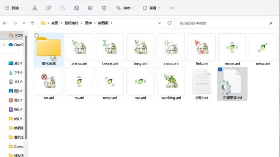Image resolution: width=280 pixels, height=157 pixels.
Task: Open the three-dot more options menu
Action: 172,8
